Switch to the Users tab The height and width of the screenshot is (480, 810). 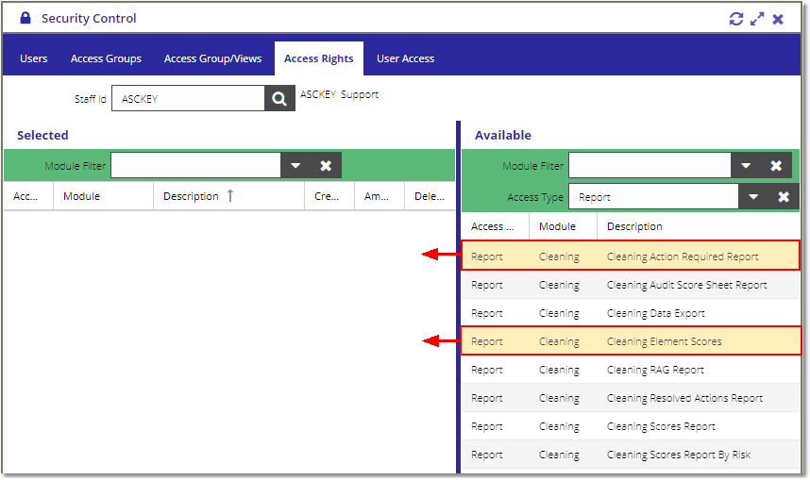click(34, 58)
